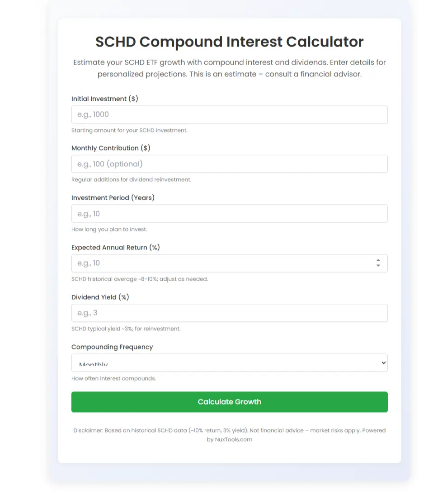Select the Investment Period years field
The width and height of the screenshot is (433, 499).
pos(229,214)
